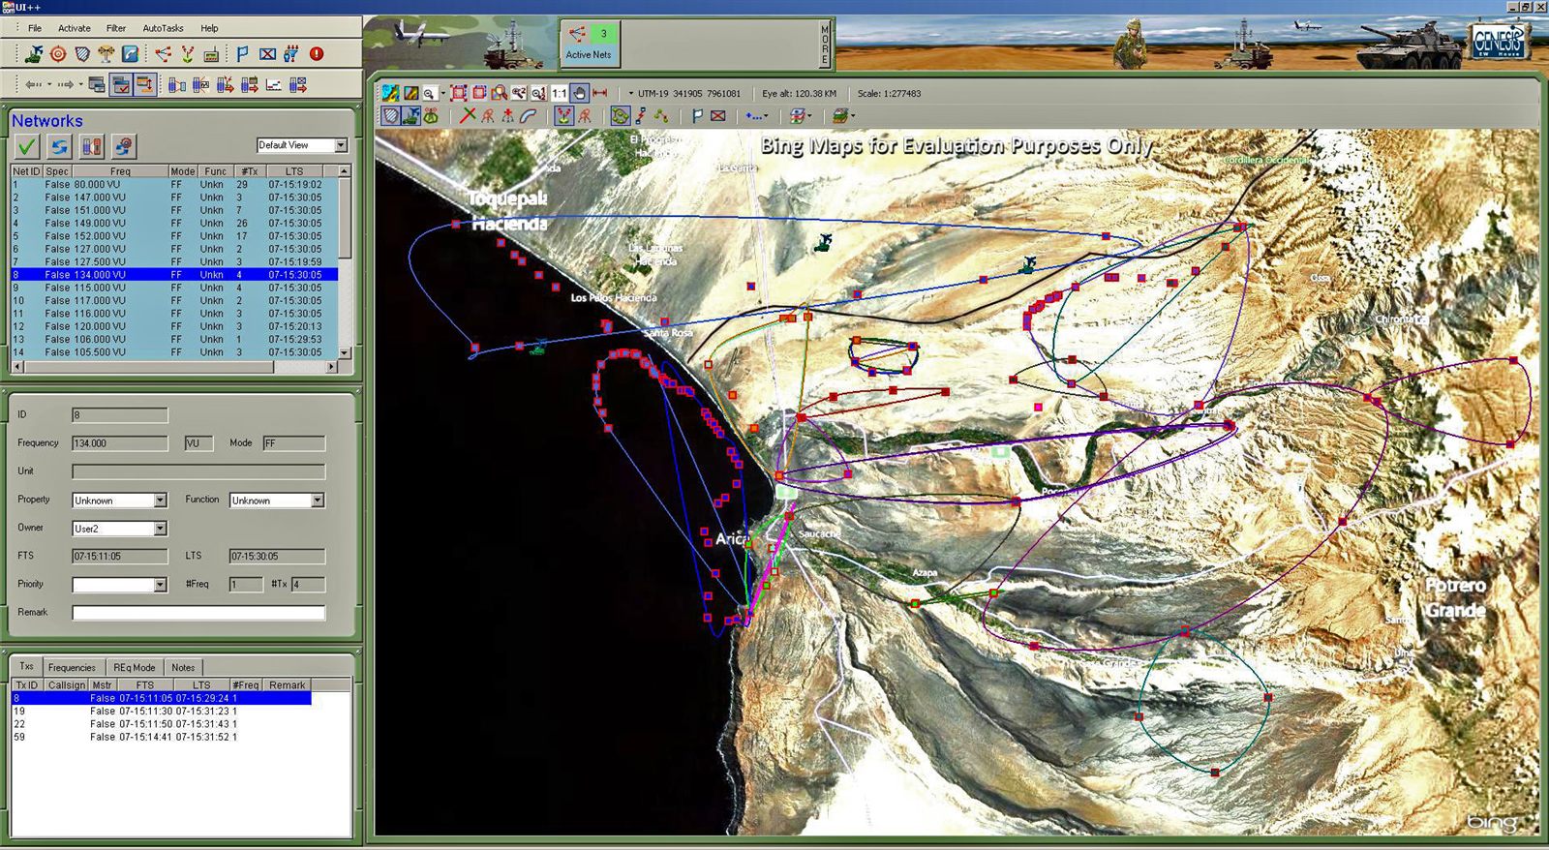Click the gear refresh icon in Networks panel
1549x850 pixels.
tap(123, 146)
